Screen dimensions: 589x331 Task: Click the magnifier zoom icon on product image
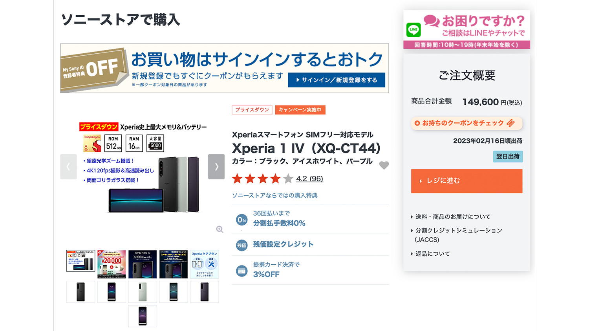(220, 229)
